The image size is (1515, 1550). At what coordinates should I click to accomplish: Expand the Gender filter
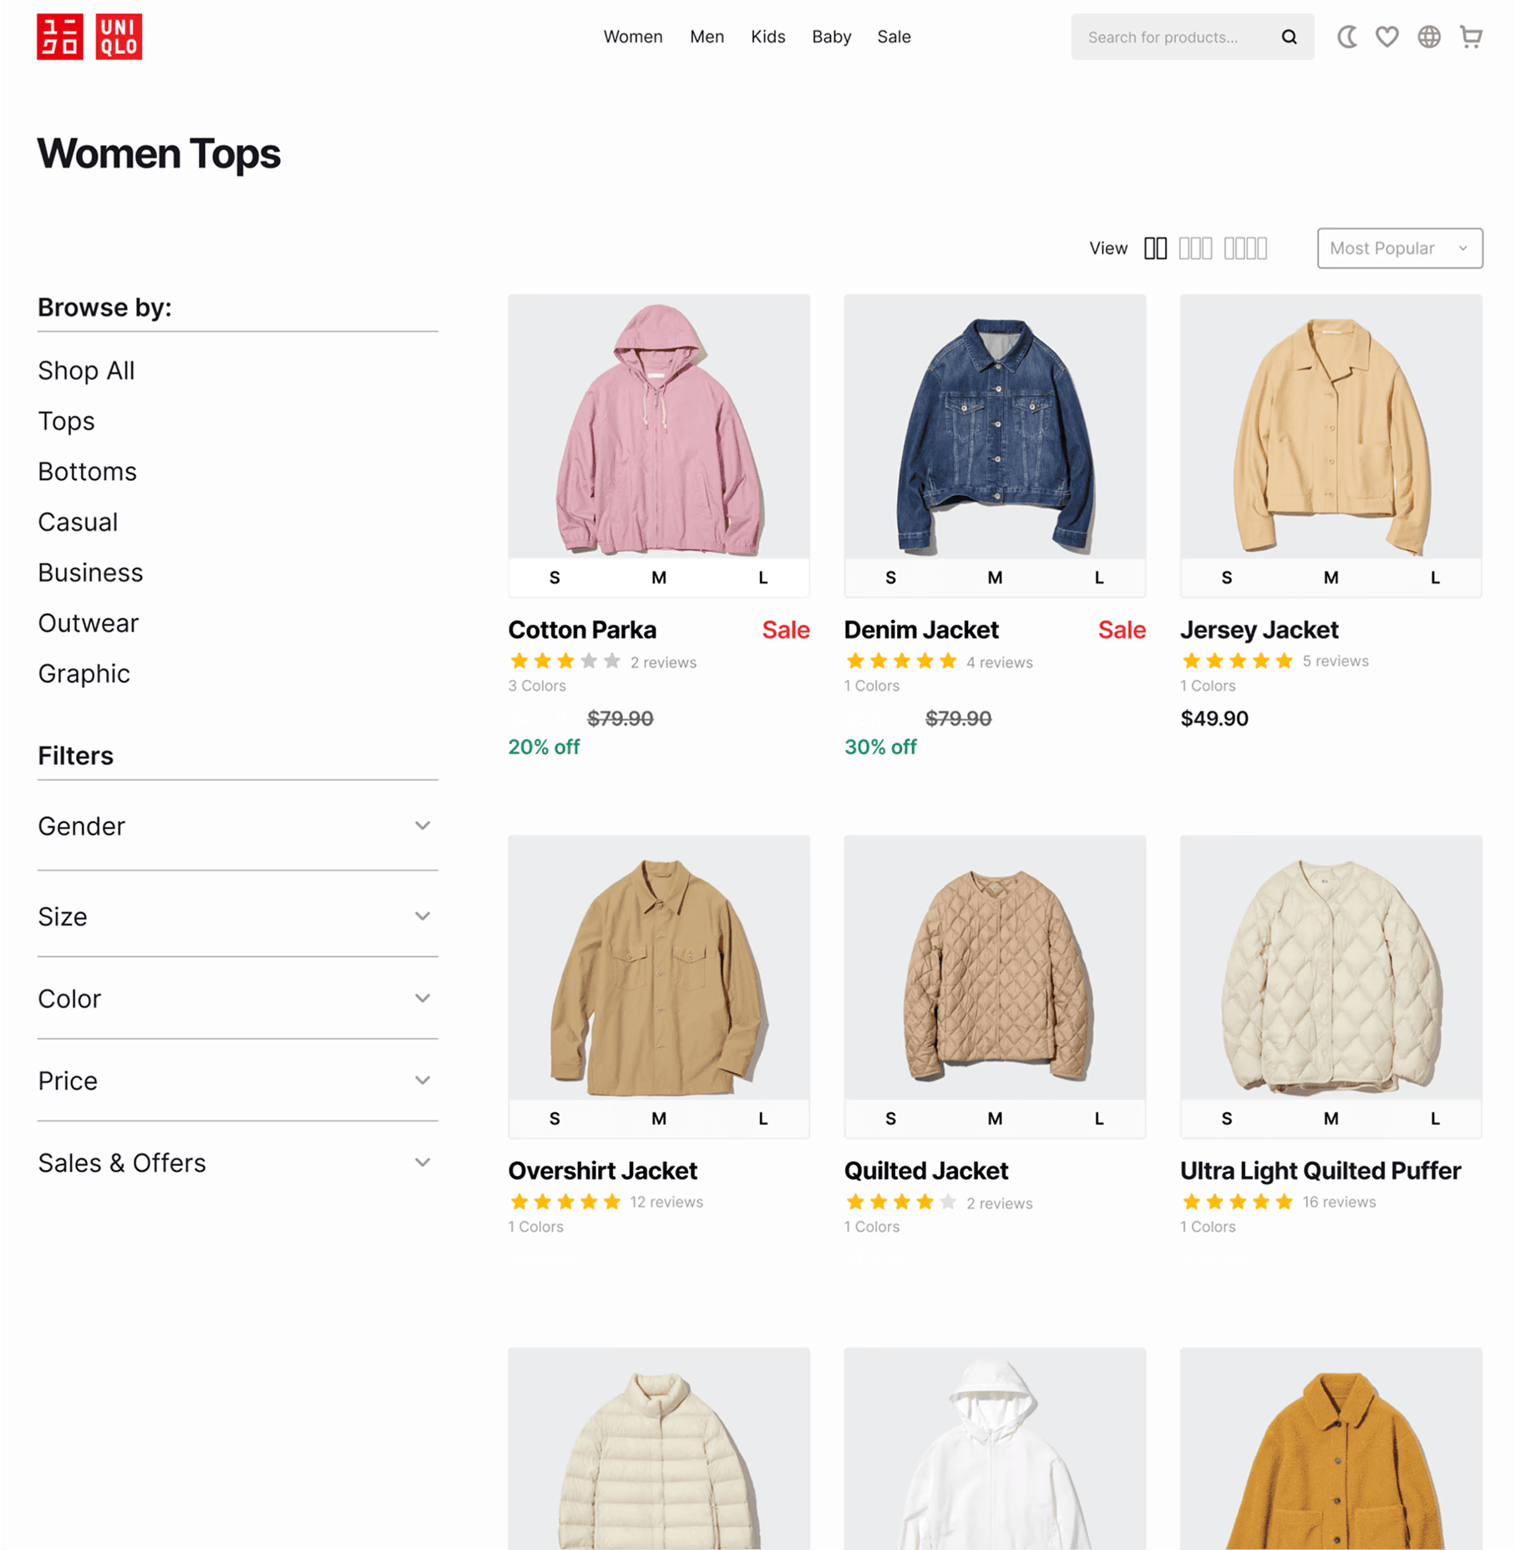pyautogui.click(x=238, y=826)
